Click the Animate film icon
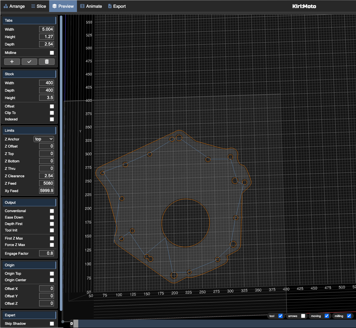The height and width of the screenshot is (328, 356). (x=82, y=6)
